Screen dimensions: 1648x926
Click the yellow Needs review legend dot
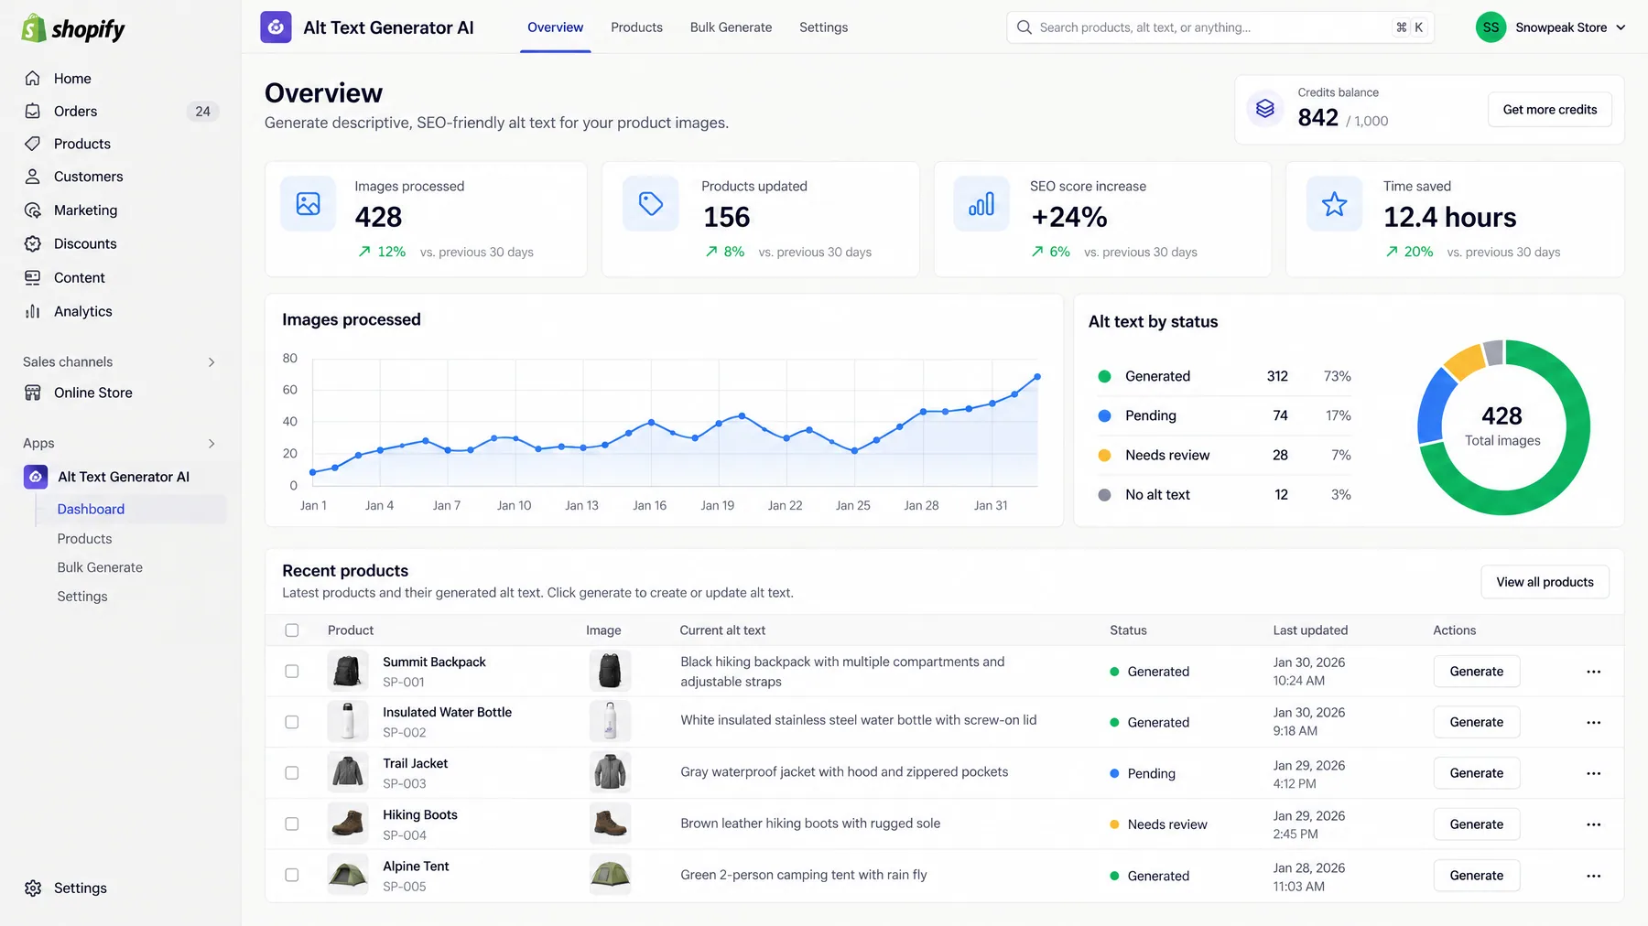[x=1105, y=456]
